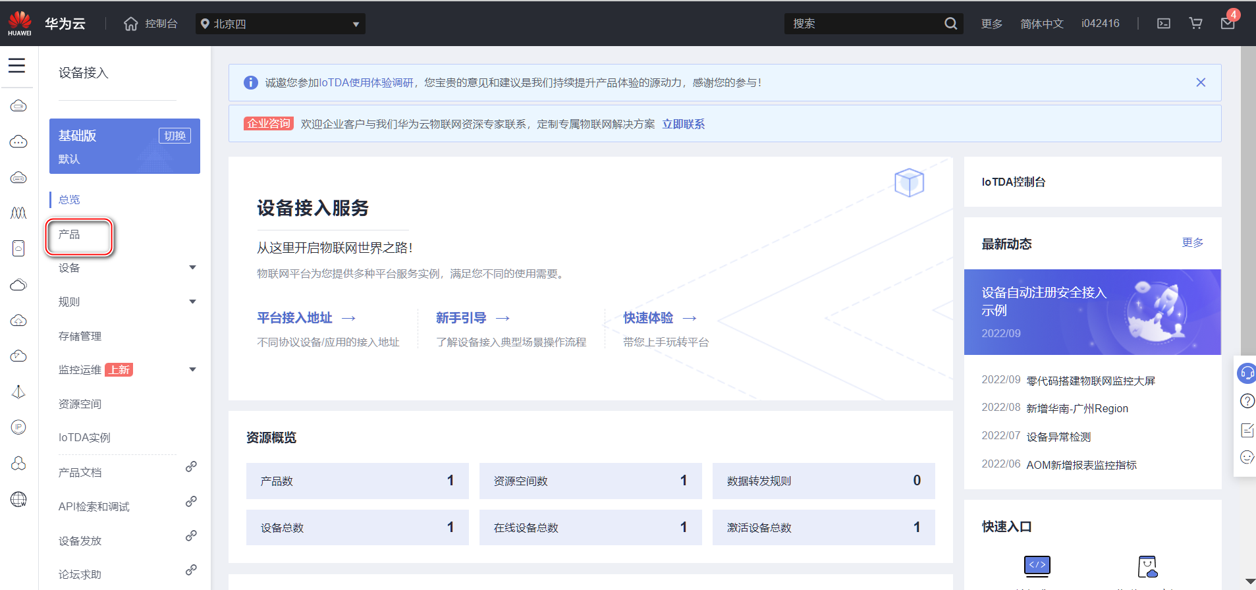Click the 企业咨询 red tag

[x=268, y=123]
